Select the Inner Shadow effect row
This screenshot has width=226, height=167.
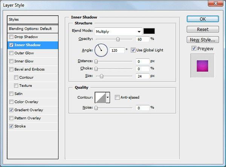click(33, 45)
